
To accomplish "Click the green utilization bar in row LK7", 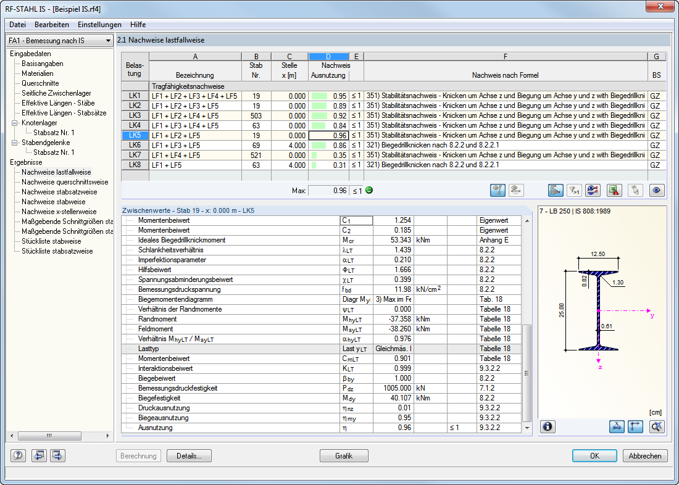I will pyautogui.click(x=314, y=155).
